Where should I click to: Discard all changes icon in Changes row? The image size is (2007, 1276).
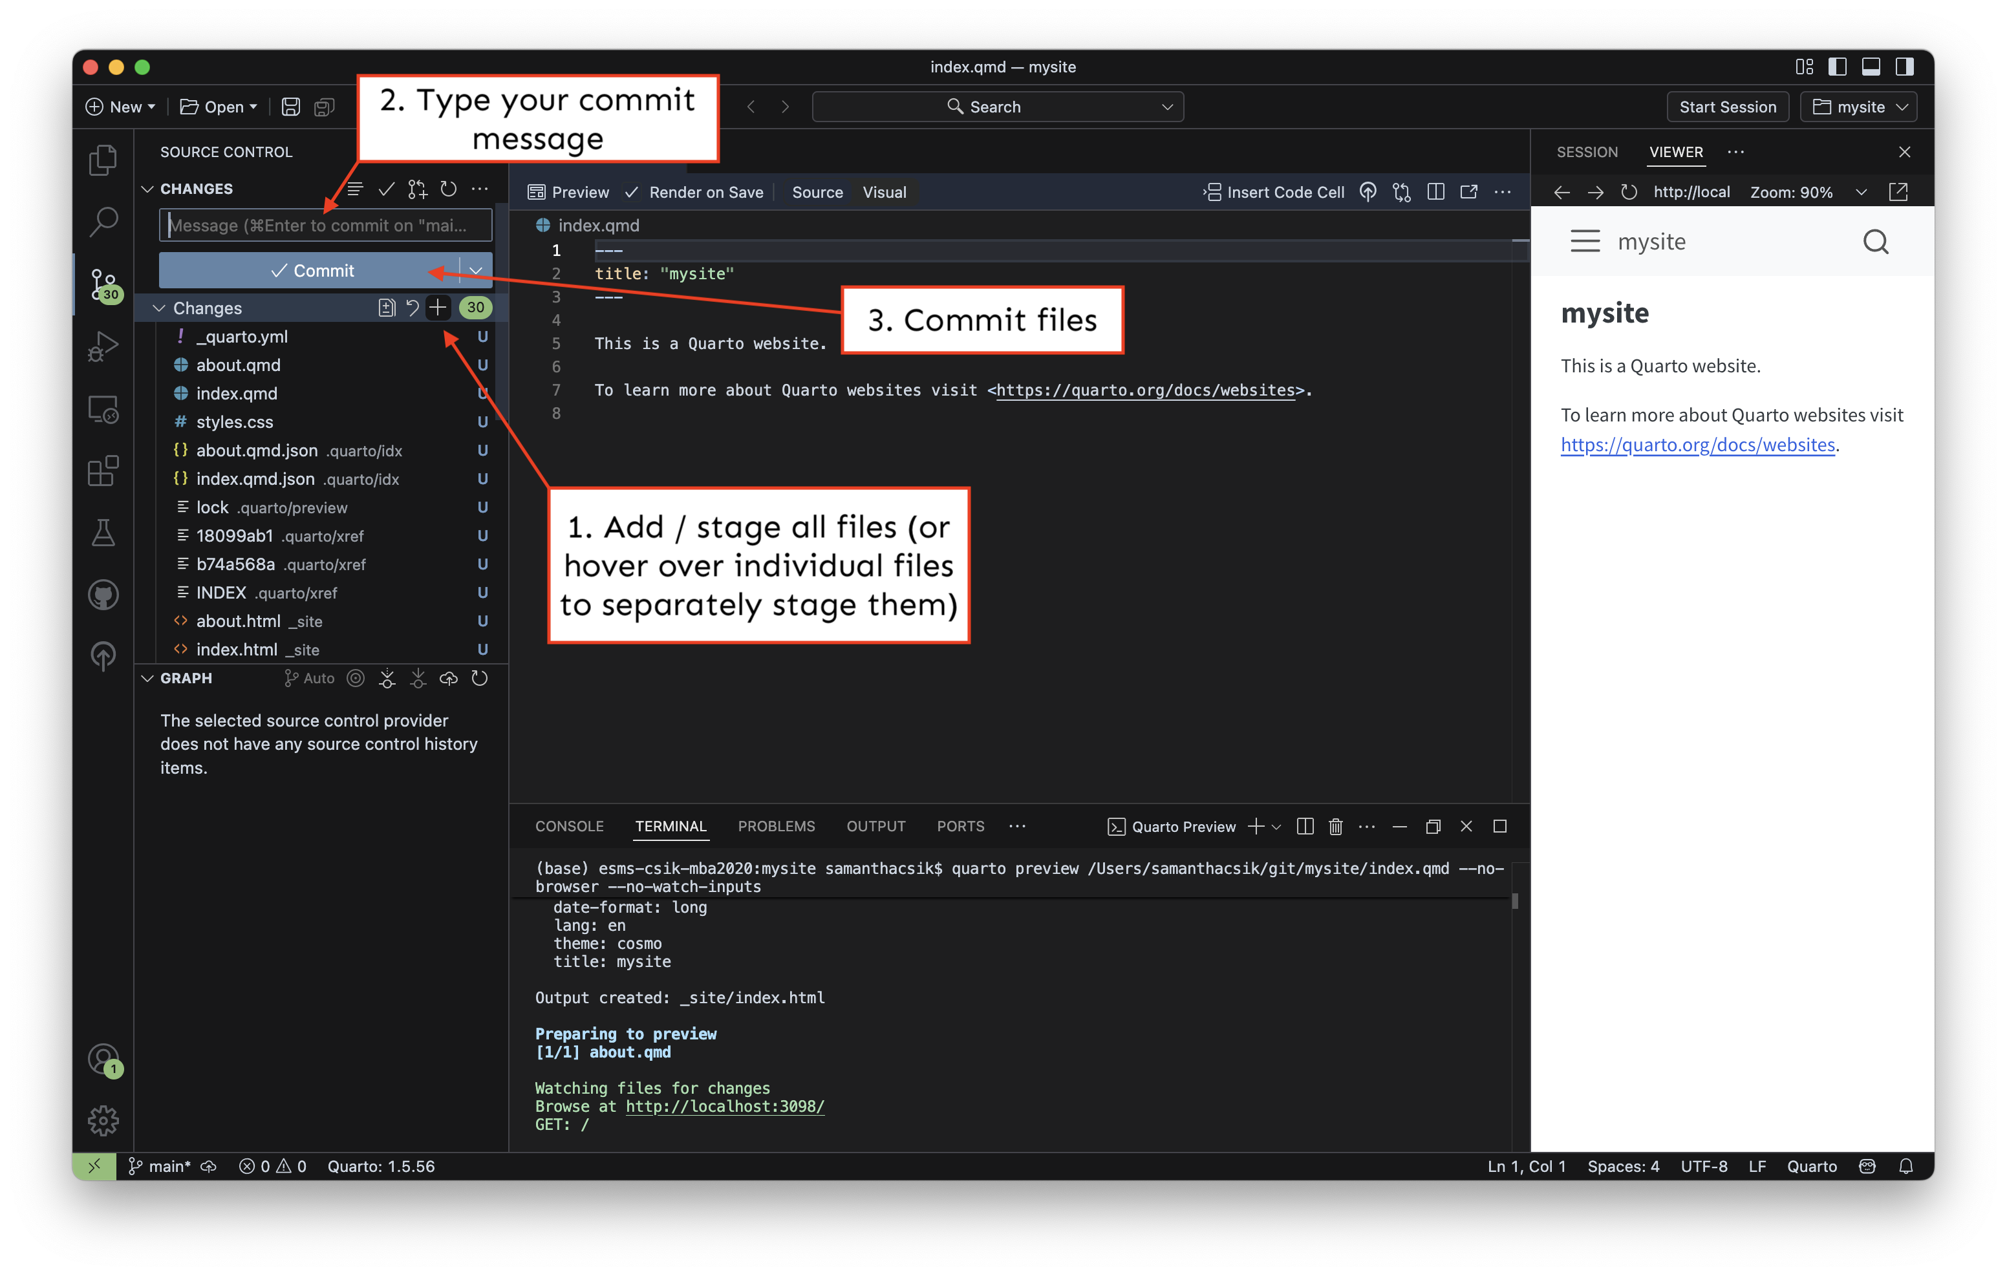point(412,308)
